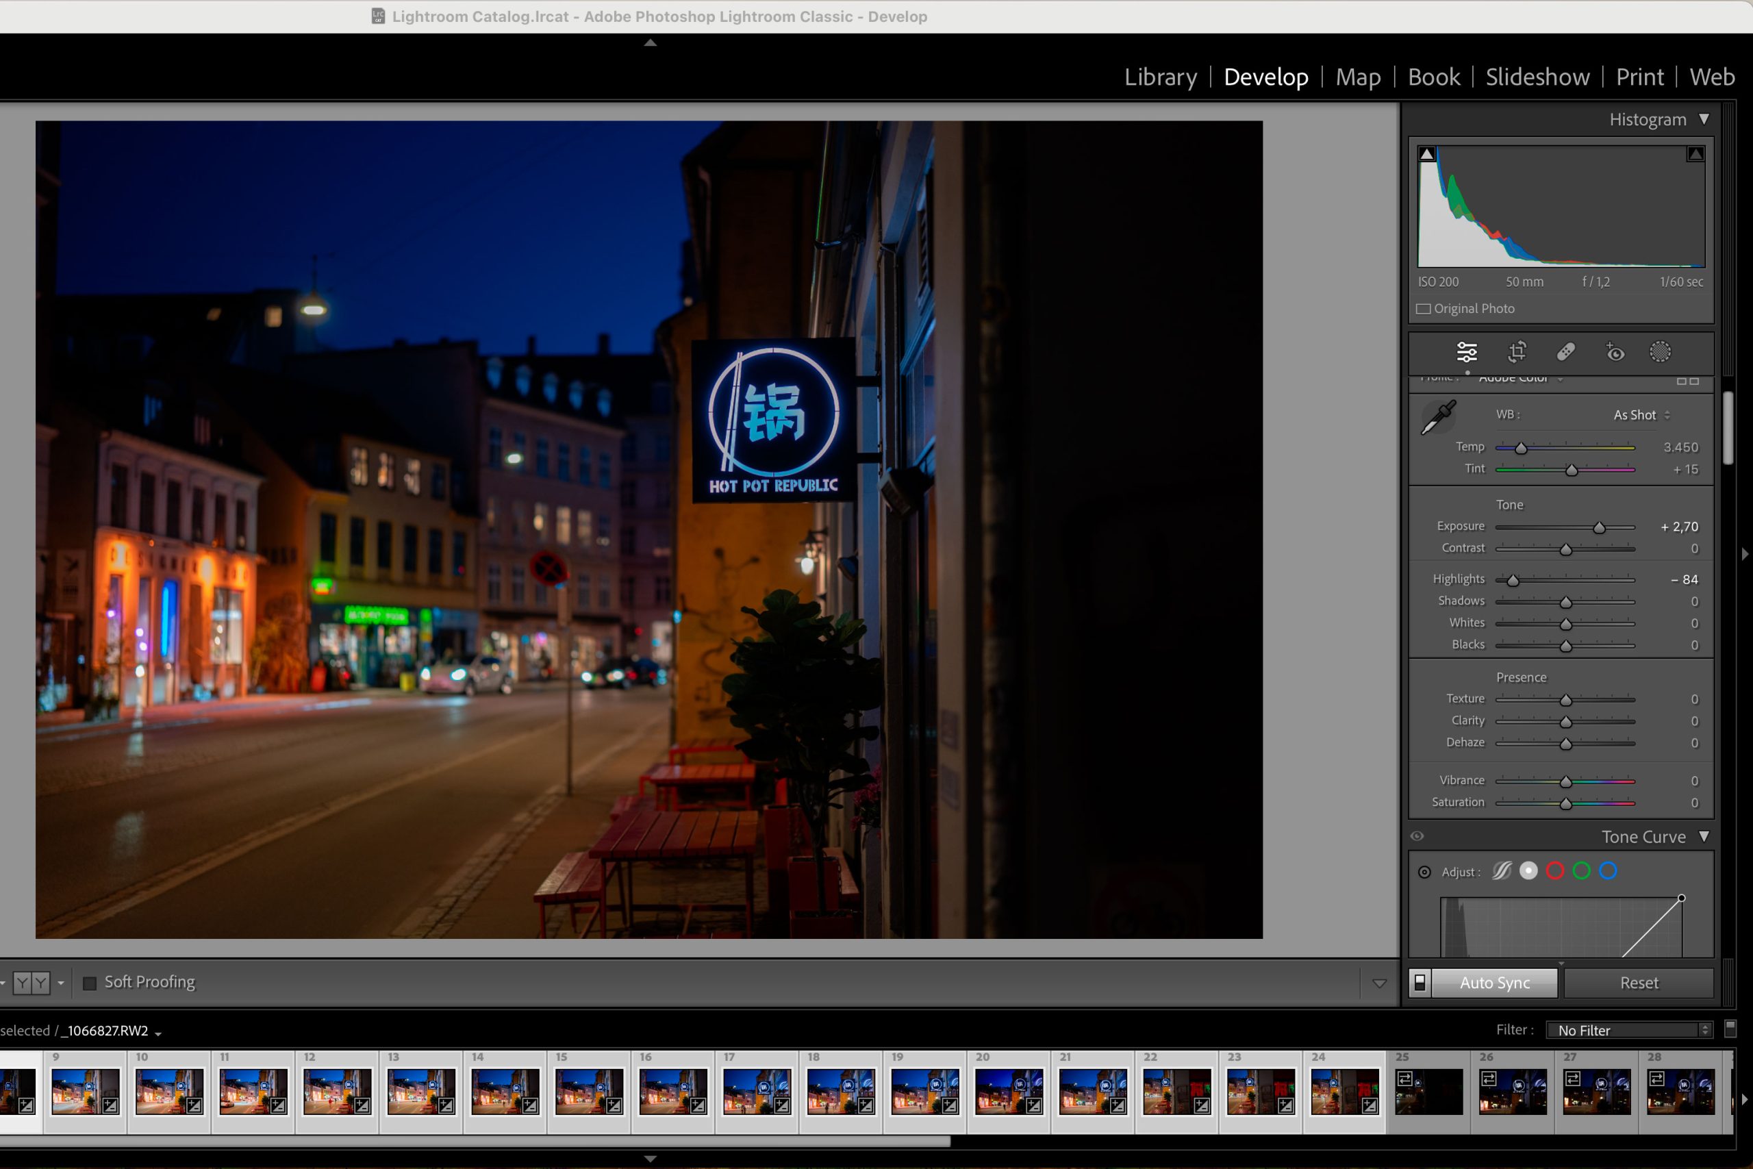
Task: Open the WB As Shot preset dropdown
Action: pyautogui.click(x=1641, y=415)
